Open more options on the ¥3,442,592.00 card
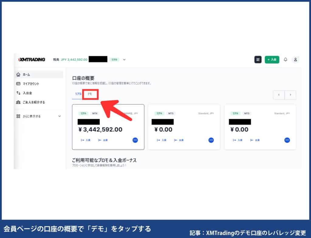This screenshot has width=311, height=238. pyautogui.click(x=135, y=140)
